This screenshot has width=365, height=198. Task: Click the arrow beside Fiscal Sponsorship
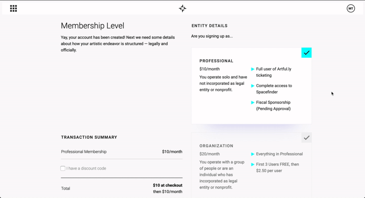tap(253, 103)
